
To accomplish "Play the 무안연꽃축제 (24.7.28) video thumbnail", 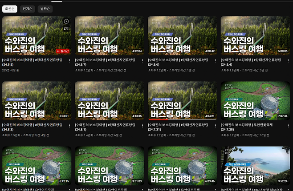I will tap(255, 101).
